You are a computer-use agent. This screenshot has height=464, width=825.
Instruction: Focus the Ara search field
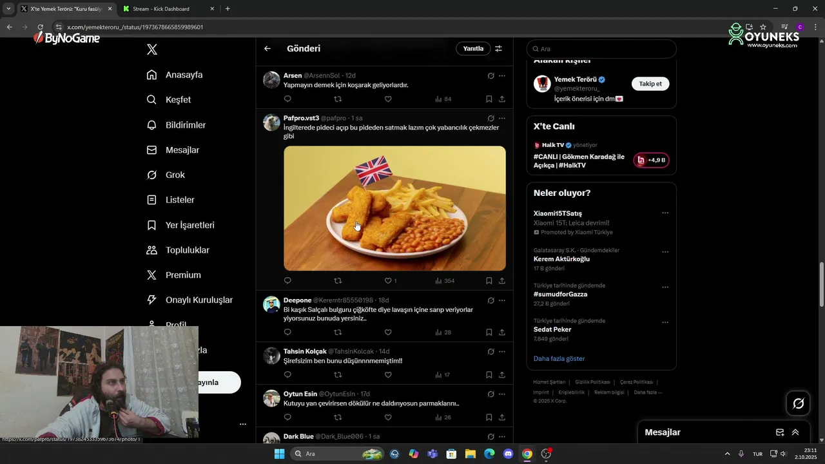tap(601, 49)
